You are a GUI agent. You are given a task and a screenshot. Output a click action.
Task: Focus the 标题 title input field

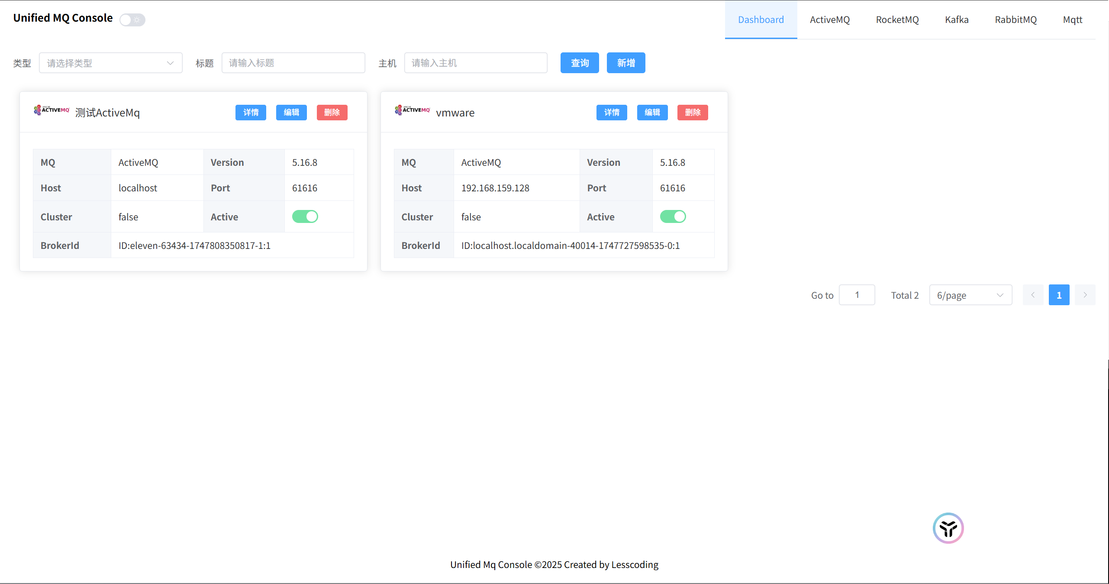click(x=293, y=63)
